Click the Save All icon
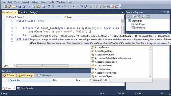Viewport: 171px width, 96px height. (x=24, y=6)
